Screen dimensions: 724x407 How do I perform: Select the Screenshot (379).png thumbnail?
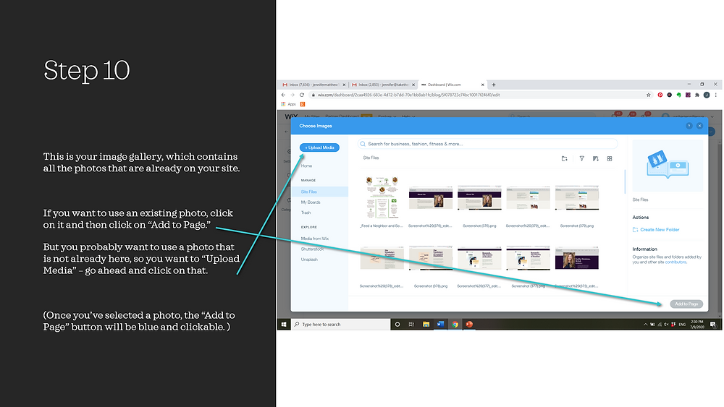(577, 198)
